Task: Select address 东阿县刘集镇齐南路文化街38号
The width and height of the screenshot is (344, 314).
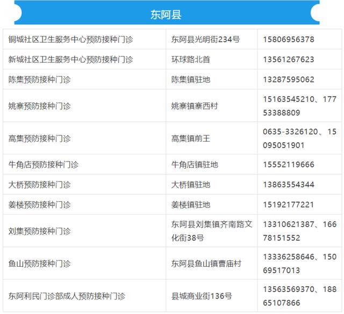Action: point(212,231)
